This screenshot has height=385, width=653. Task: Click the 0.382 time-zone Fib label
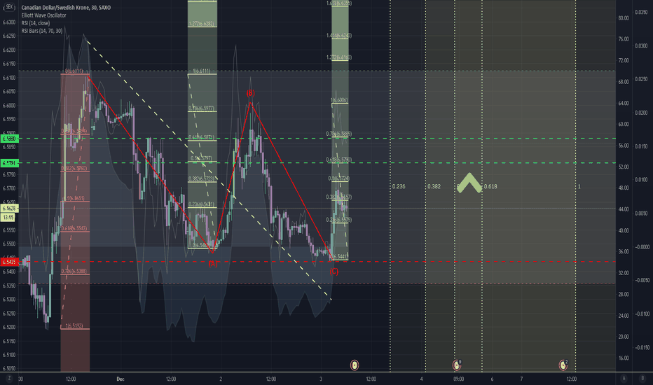pos(434,186)
